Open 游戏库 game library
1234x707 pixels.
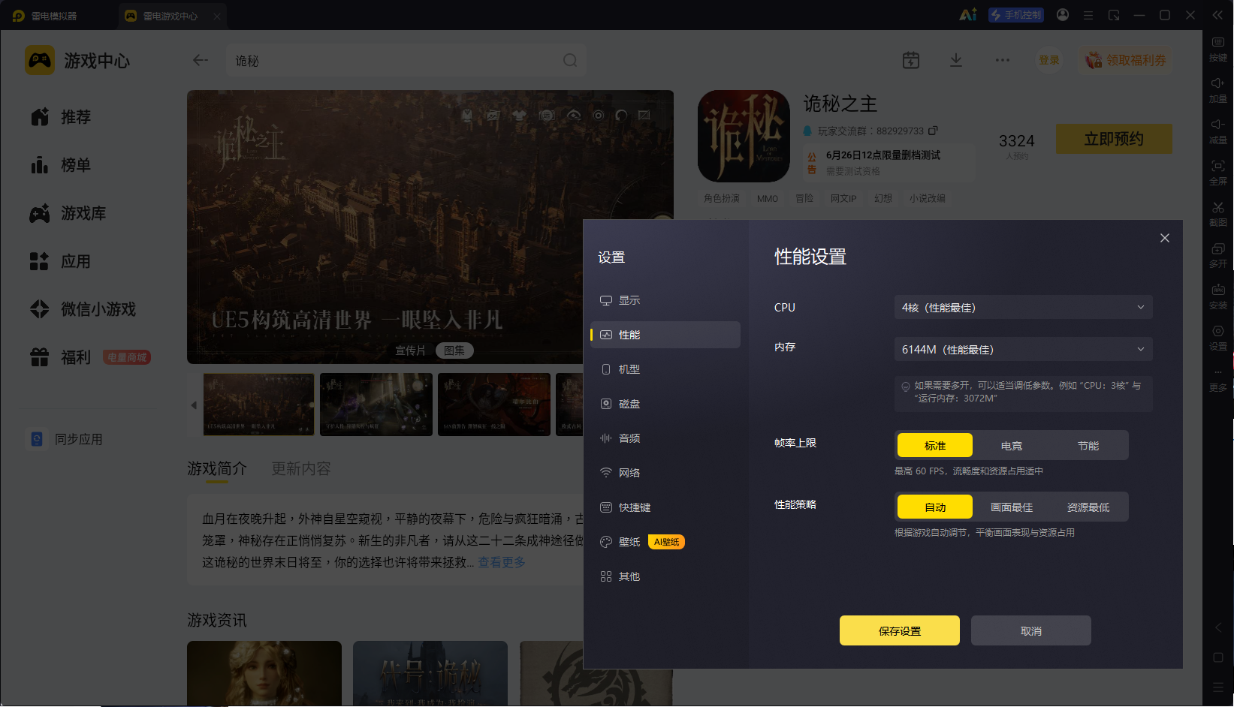point(68,213)
